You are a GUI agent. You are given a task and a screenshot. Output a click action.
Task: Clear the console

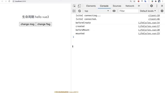coord(79,11)
